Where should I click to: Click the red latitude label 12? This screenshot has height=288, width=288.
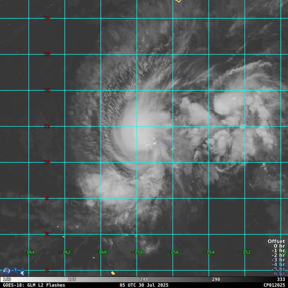pos(47,126)
